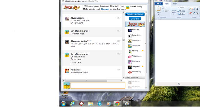
Task: Click the chat message input field
Action: click(x=98, y=85)
